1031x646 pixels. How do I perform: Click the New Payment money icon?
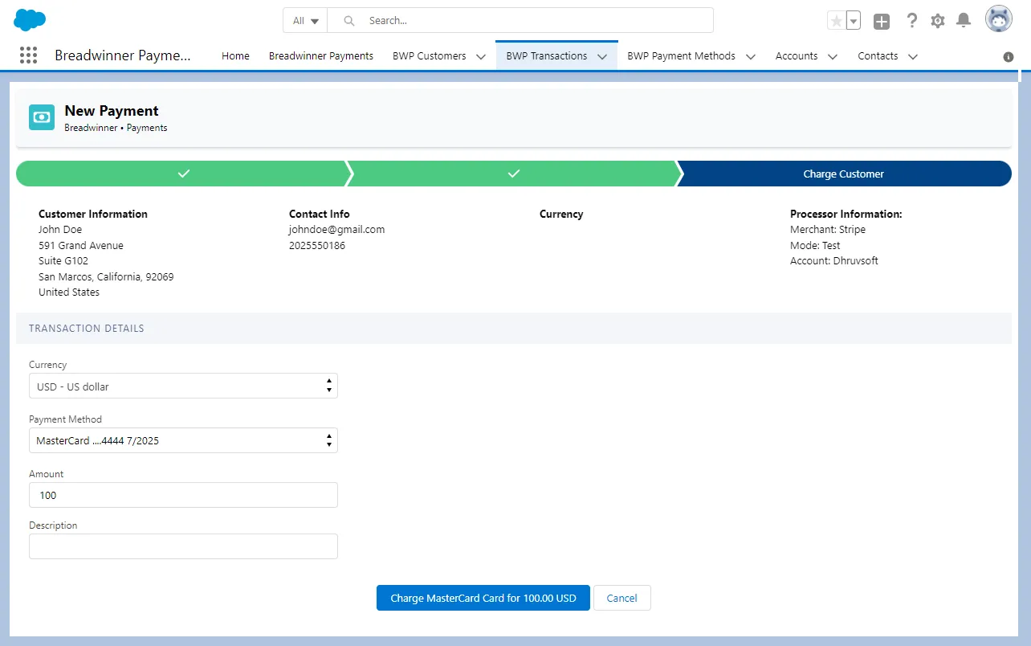[x=42, y=117]
